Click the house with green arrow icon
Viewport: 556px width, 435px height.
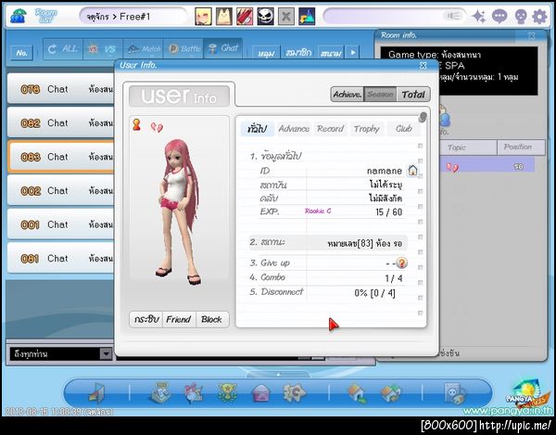click(357, 393)
